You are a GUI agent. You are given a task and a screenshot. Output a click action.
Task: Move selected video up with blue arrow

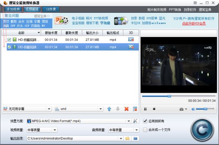109,109
